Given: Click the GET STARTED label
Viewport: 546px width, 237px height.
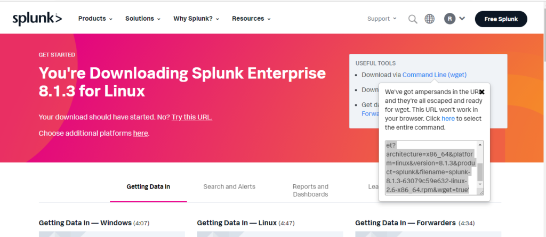Looking at the screenshot, I should click(57, 55).
